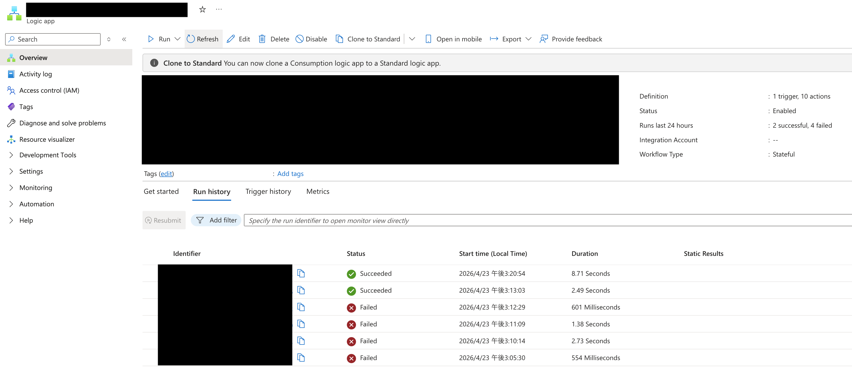Screen dimensions: 852x380
Task: Click the Static Results column header
Action: [704, 254]
